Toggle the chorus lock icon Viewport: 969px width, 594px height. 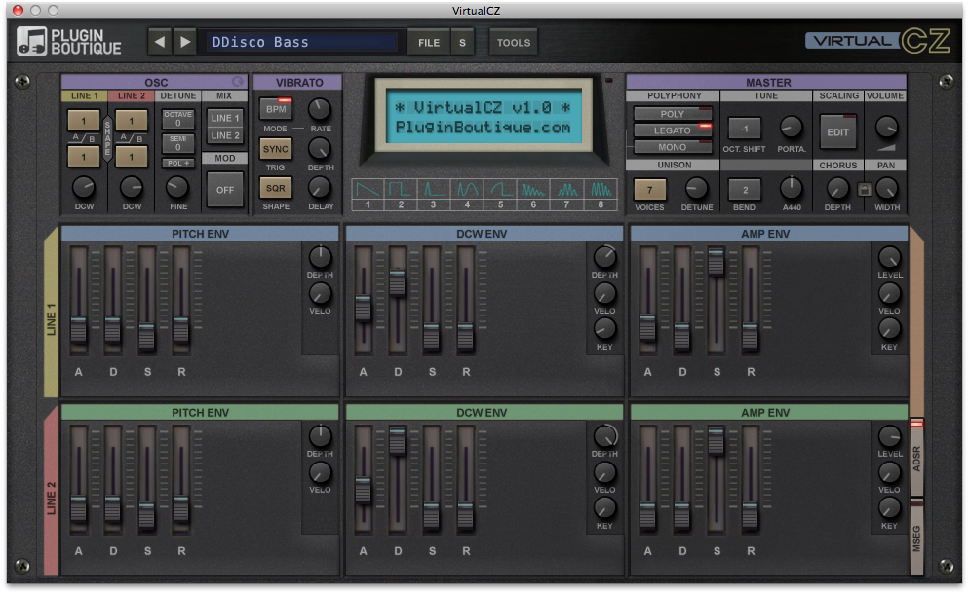pyautogui.click(x=863, y=190)
